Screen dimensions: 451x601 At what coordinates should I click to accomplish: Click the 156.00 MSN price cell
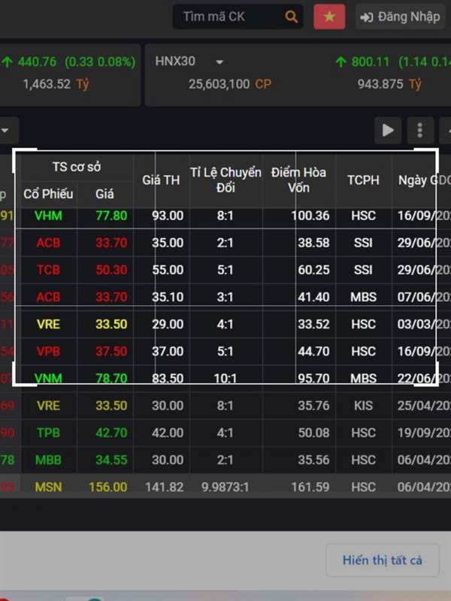click(107, 487)
